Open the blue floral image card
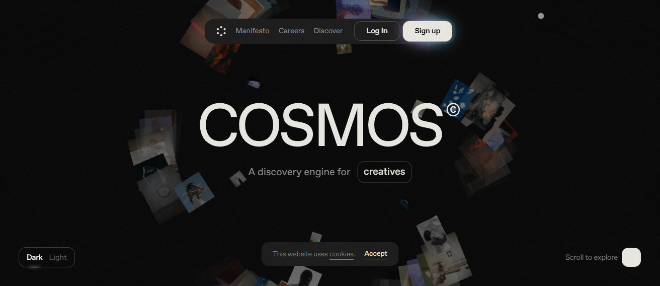The height and width of the screenshot is (286, 660). (x=458, y=93)
